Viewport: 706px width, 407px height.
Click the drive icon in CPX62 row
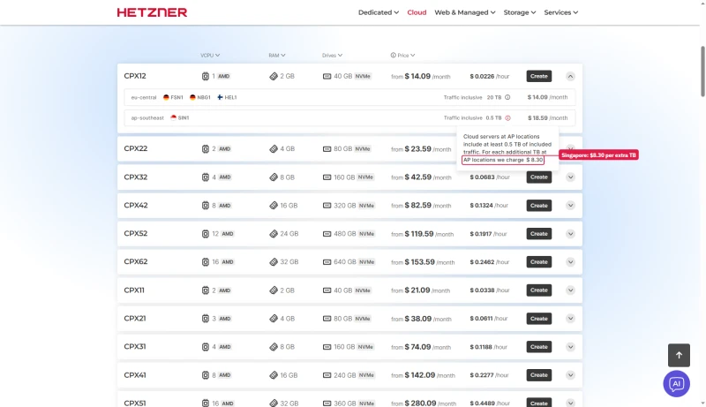click(x=327, y=262)
